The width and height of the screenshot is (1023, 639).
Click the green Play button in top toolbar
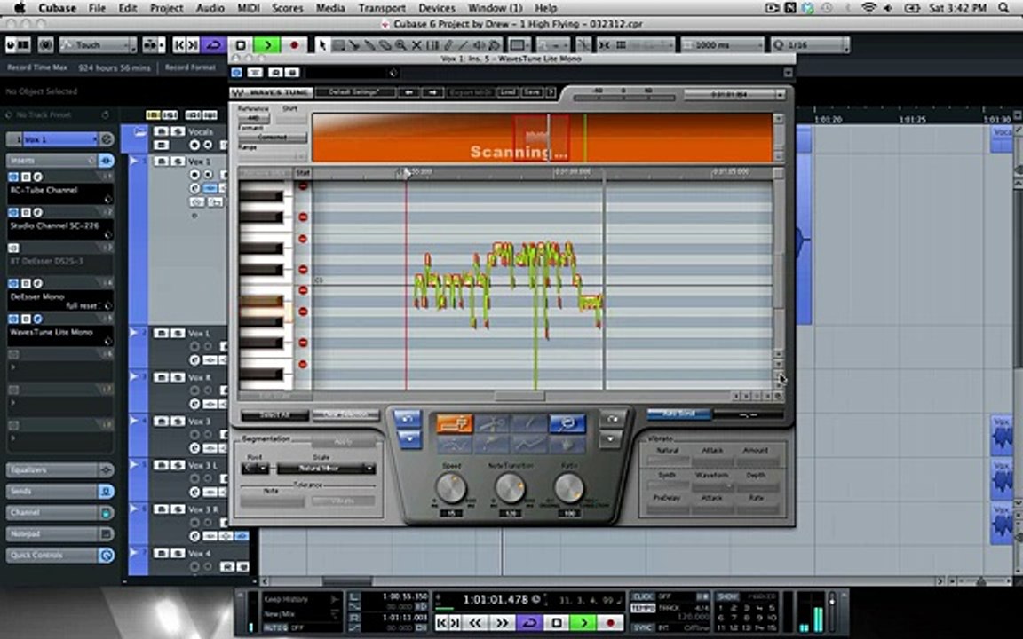pos(266,45)
